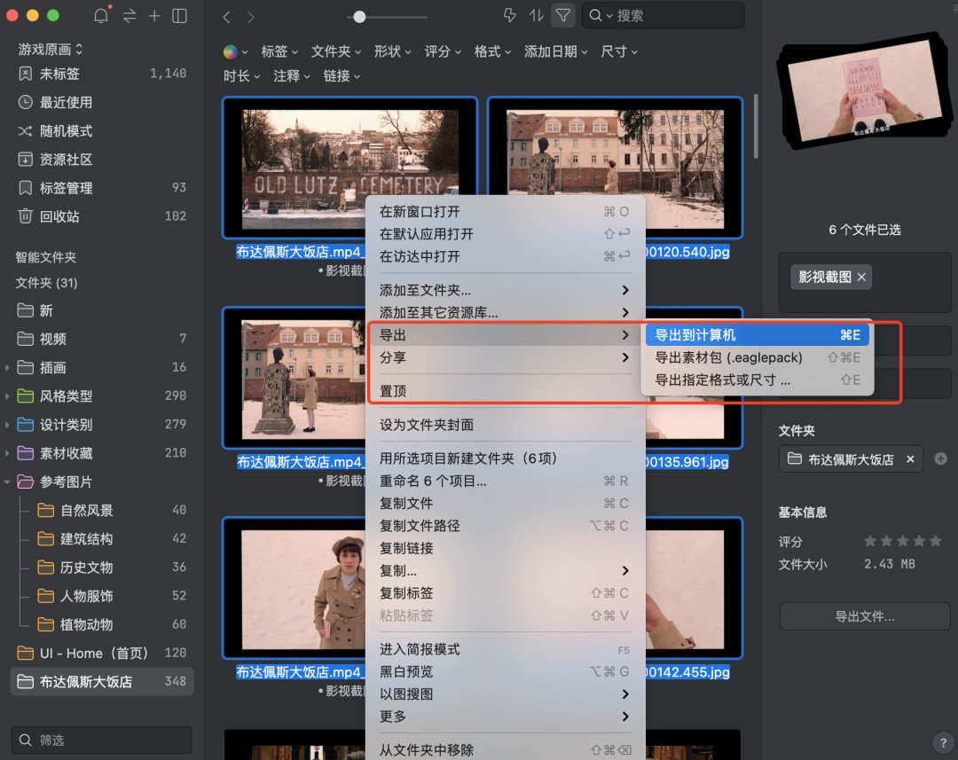Open the 文件夹 filter dropdown
Screen dimensions: 958x760
(336, 52)
